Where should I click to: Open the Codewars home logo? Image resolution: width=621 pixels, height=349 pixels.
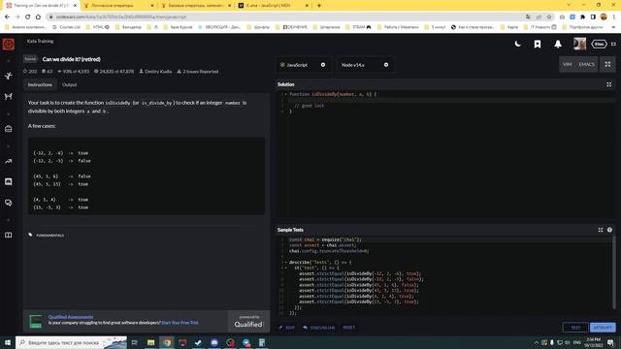pos(9,44)
